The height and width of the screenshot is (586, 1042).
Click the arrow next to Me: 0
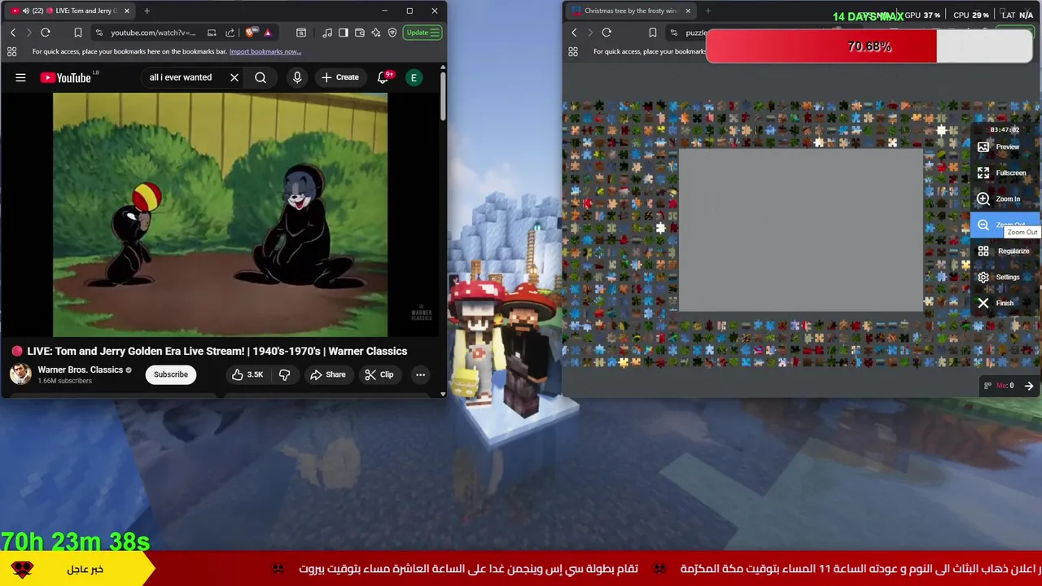(x=1029, y=386)
